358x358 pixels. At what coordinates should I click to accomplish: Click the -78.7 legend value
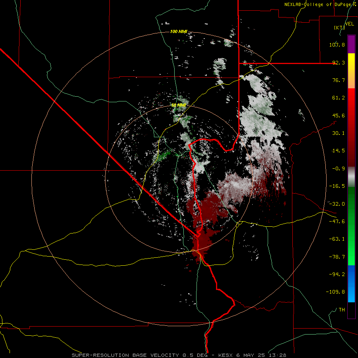point(337,257)
